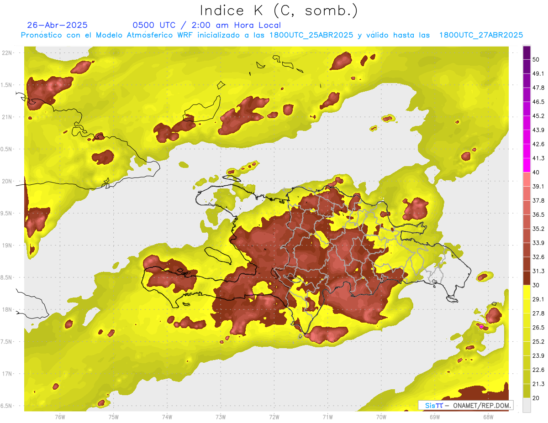Click the '19N' latitude label
This screenshot has height=423, width=548.
7,245
